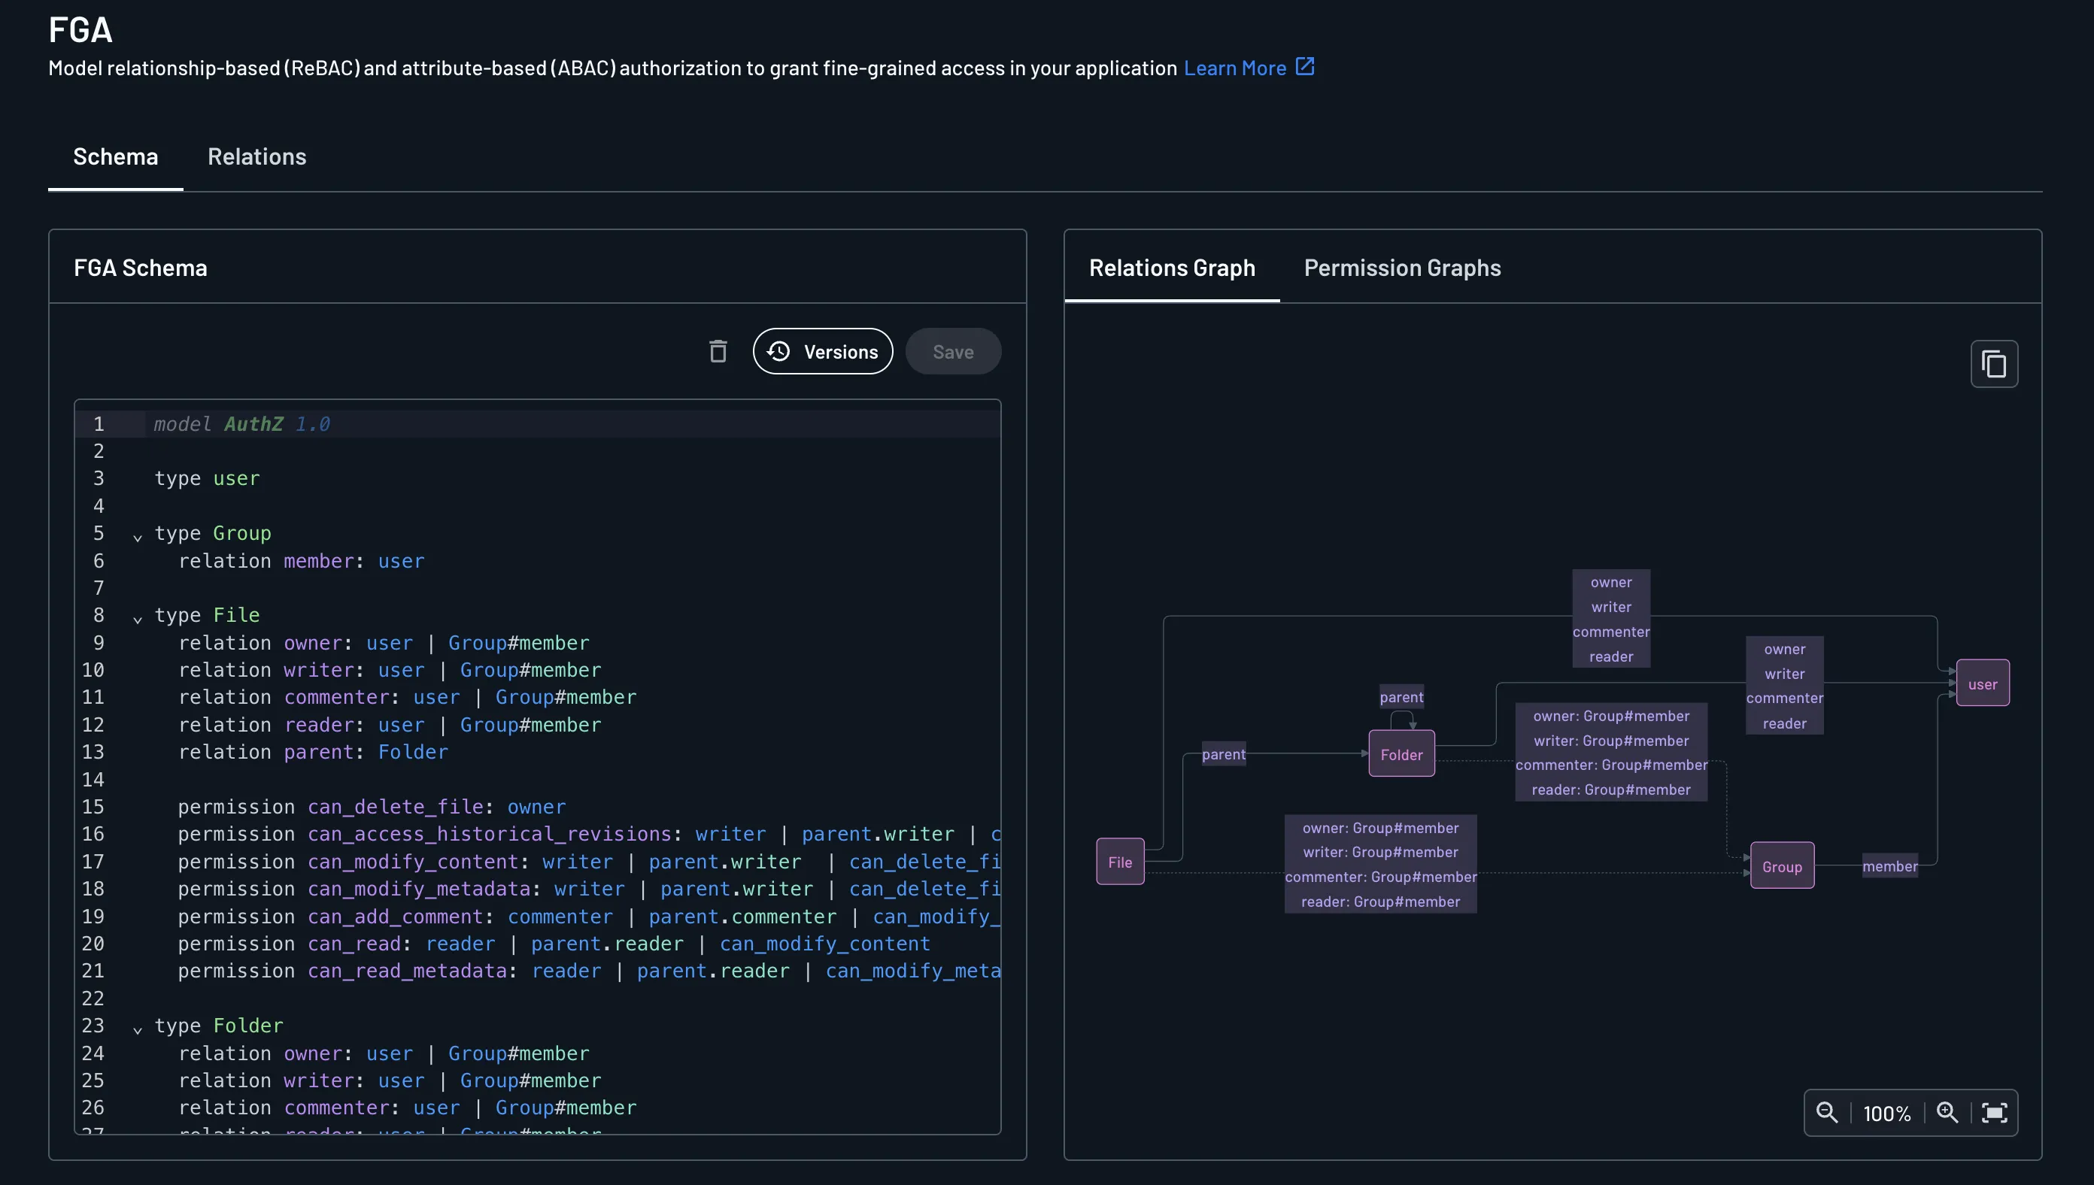
Task: Click line 26 Folder commenter relation
Action: coord(407,1108)
